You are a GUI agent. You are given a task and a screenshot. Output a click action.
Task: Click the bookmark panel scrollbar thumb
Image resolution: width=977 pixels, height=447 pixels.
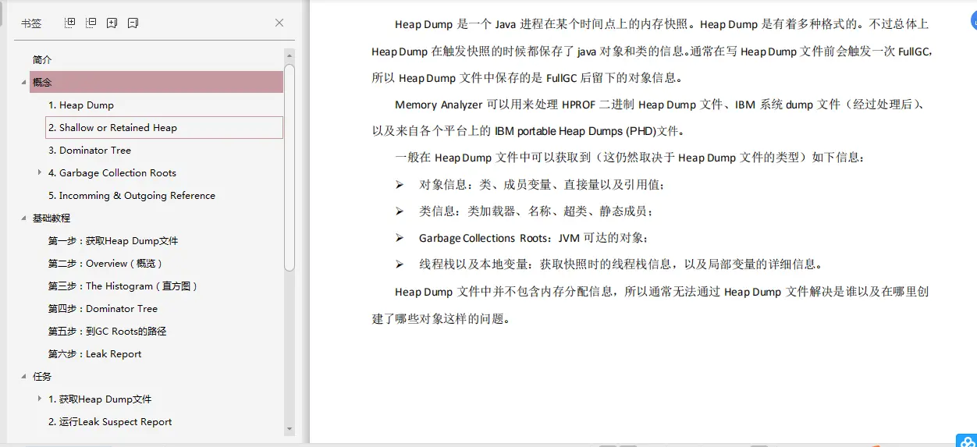(290, 167)
